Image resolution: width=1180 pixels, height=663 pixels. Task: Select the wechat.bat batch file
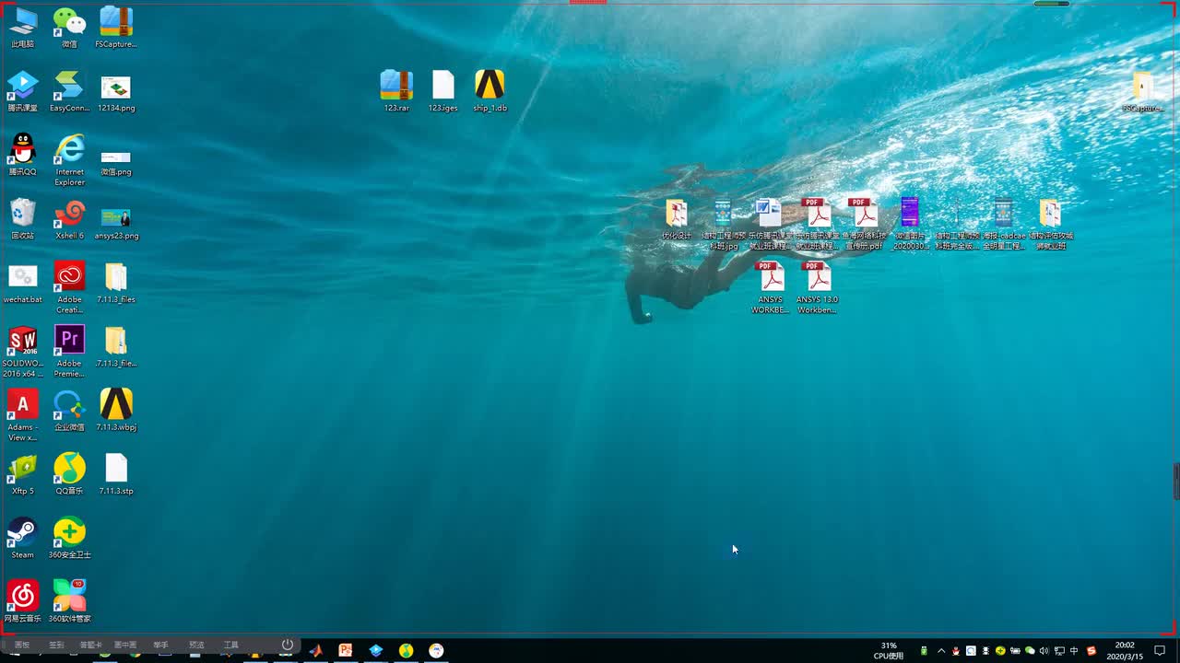click(23, 283)
